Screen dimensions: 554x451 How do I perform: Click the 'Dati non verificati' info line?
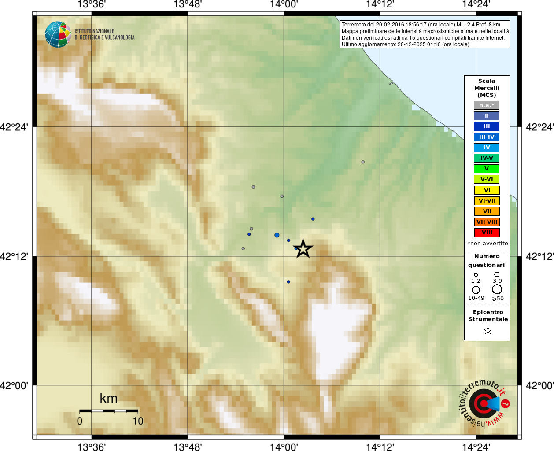(423, 38)
